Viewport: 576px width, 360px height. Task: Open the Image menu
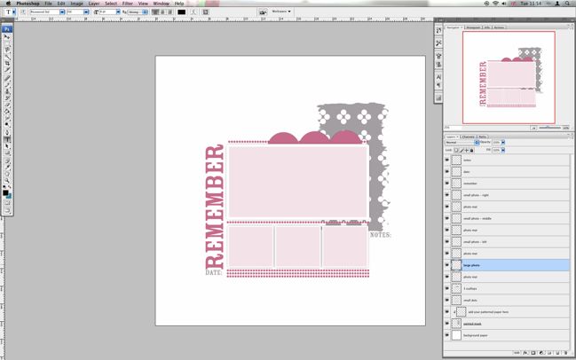pyautogui.click(x=77, y=4)
